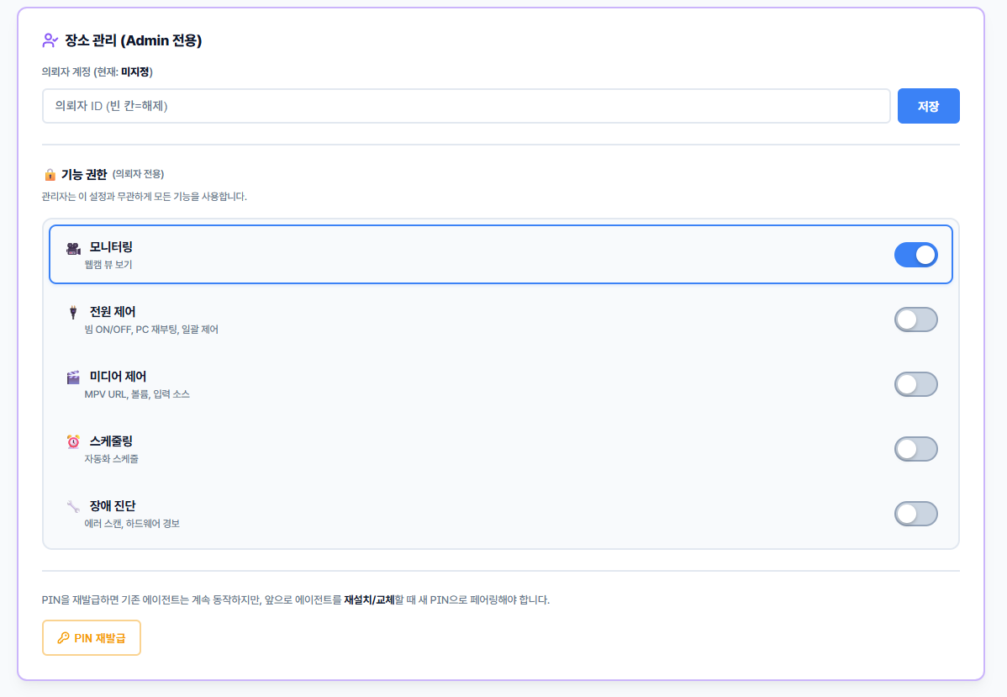Enable the 스케줄링 toggle switch

[x=915, y=449]
